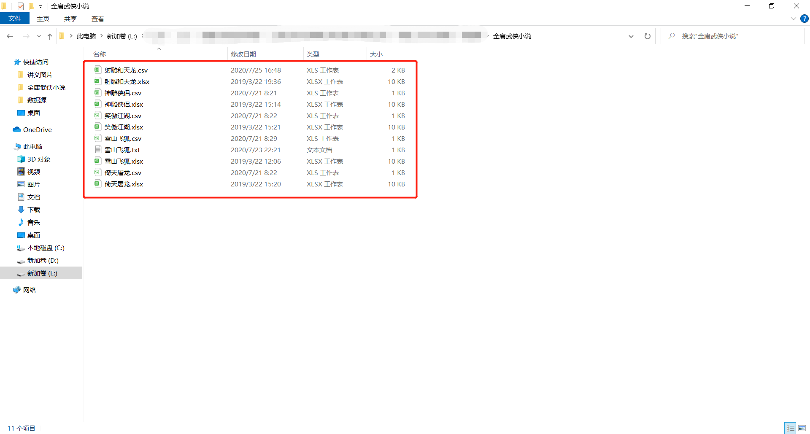Screen dimensions: 810x434
Task: Go back with the left arrow button
Action: pyautogui.click(x=10, y=36)
